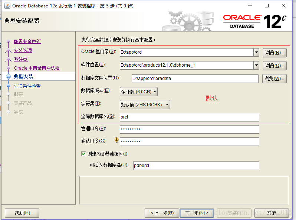The image size is (296, 220).
Task: Click 安装产品 step label
Action: (x=23, y=103)
